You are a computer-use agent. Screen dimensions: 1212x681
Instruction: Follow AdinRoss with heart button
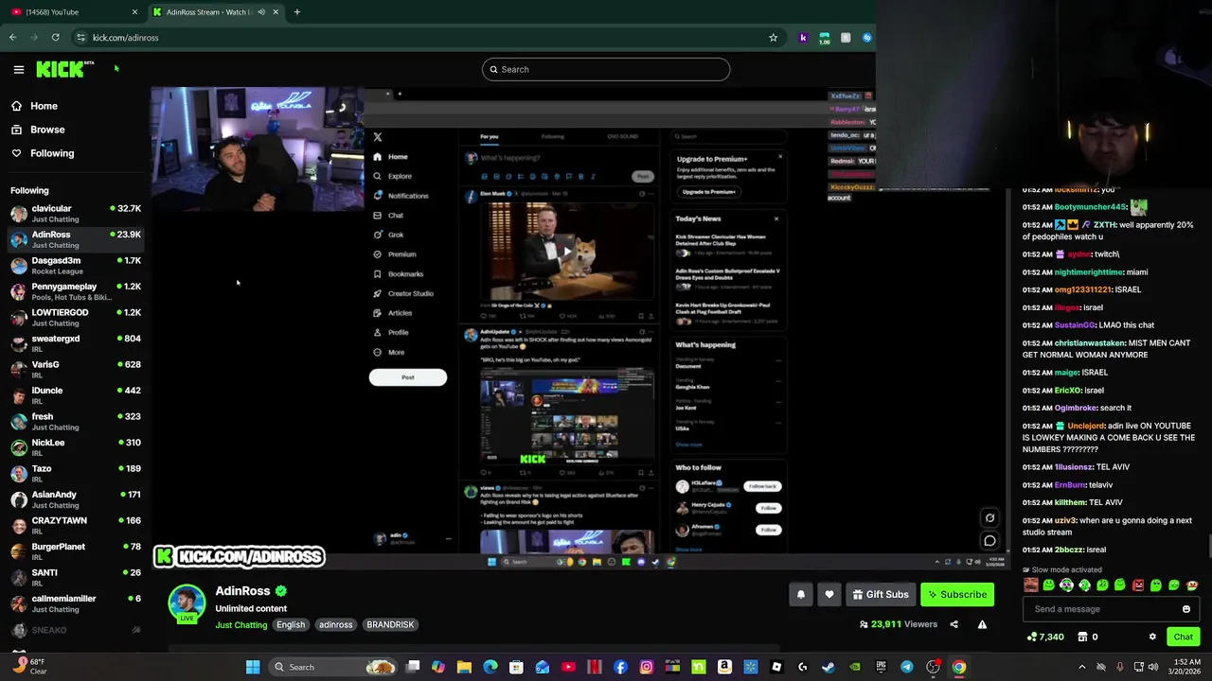point(829,594)
